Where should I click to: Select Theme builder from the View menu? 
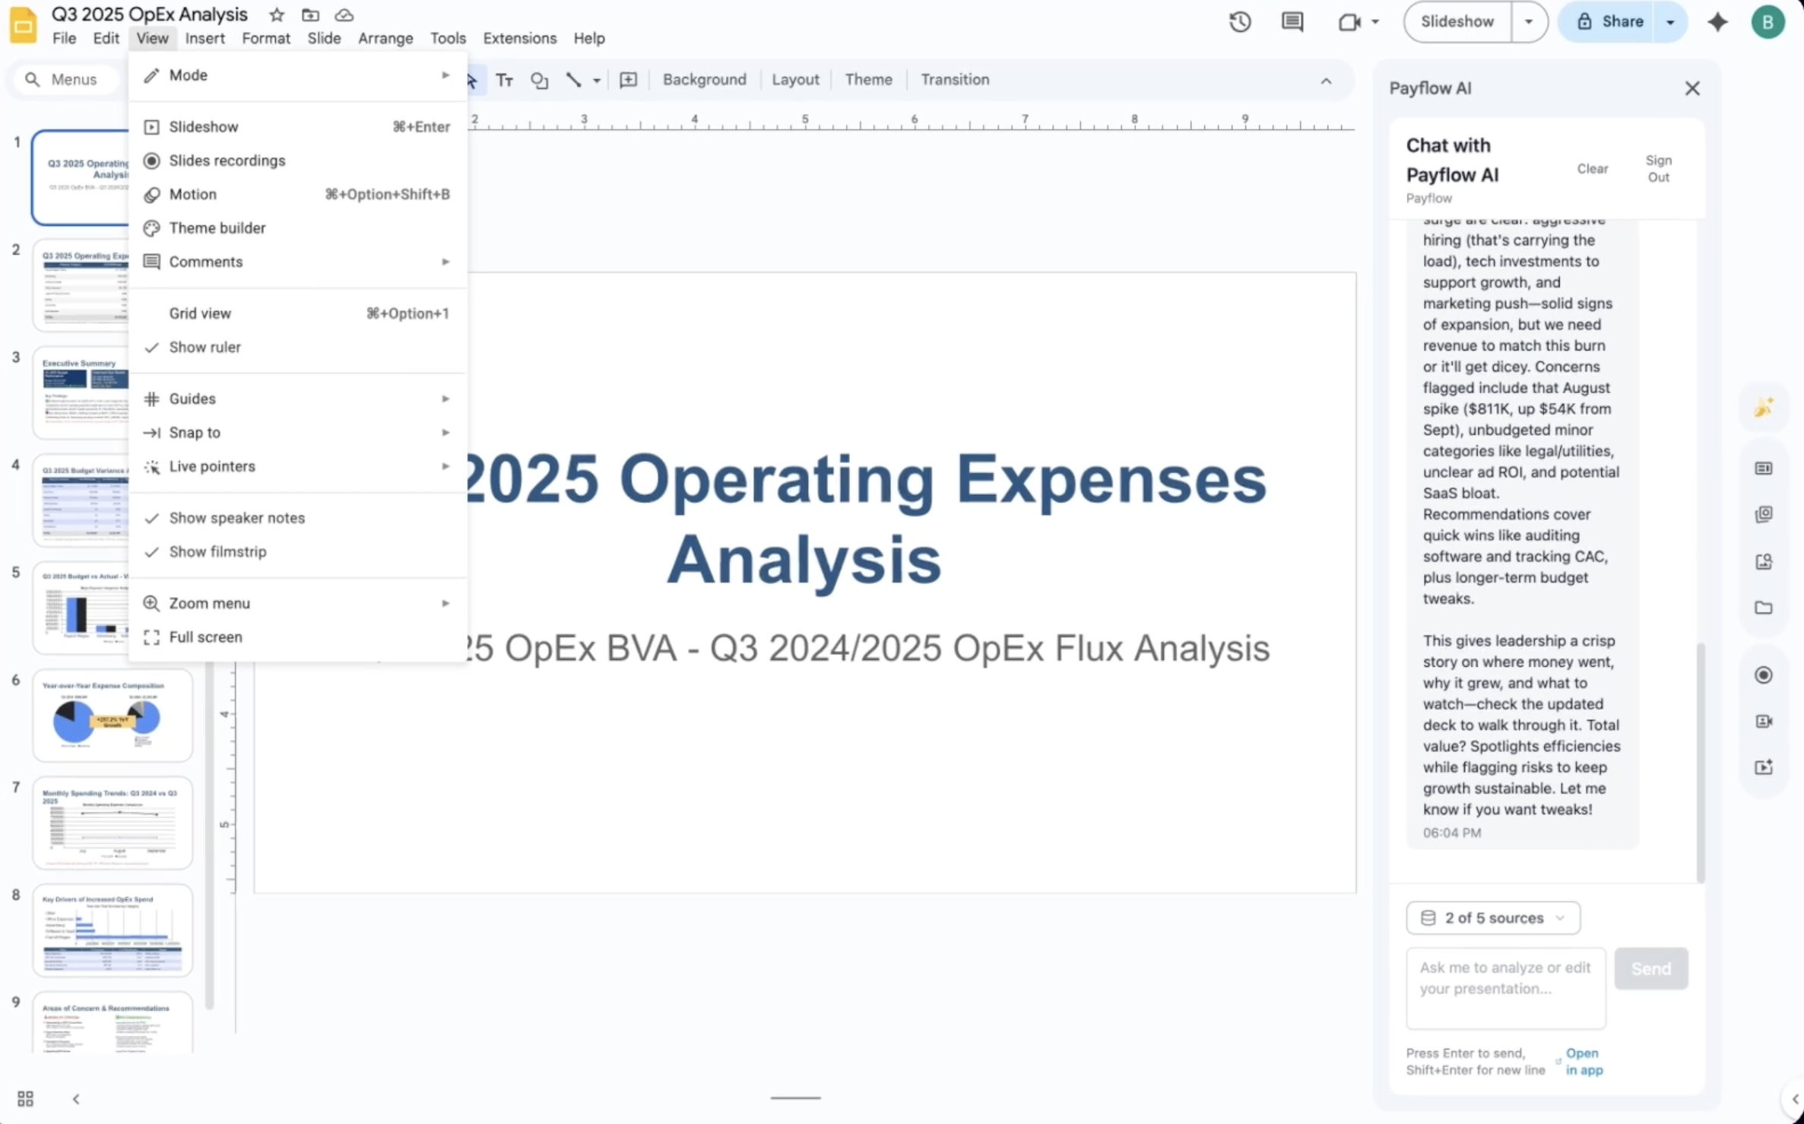point(217,227)
